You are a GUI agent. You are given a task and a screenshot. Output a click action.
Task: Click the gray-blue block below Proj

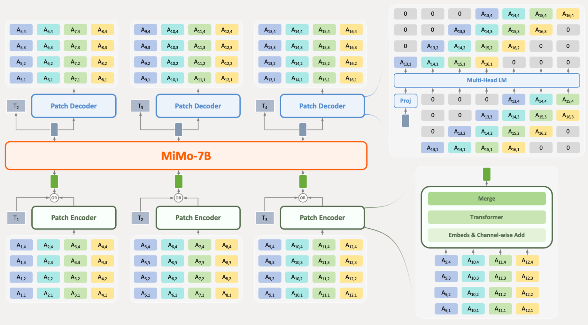[405, 121]
